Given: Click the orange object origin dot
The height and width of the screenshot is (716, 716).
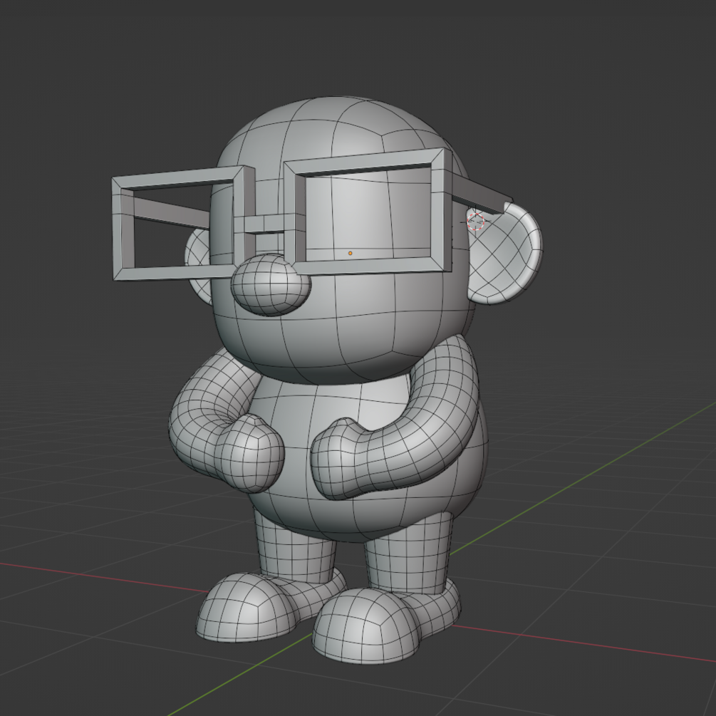Looking at the screenshot, I should pos(351,253).
